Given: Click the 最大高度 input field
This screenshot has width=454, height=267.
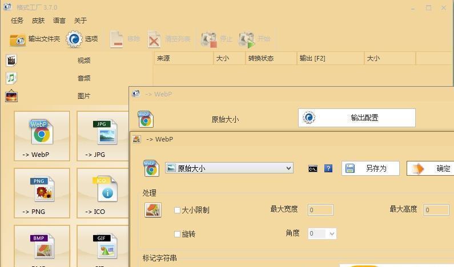Looking at the screenshot, I should tap(437, 210).
